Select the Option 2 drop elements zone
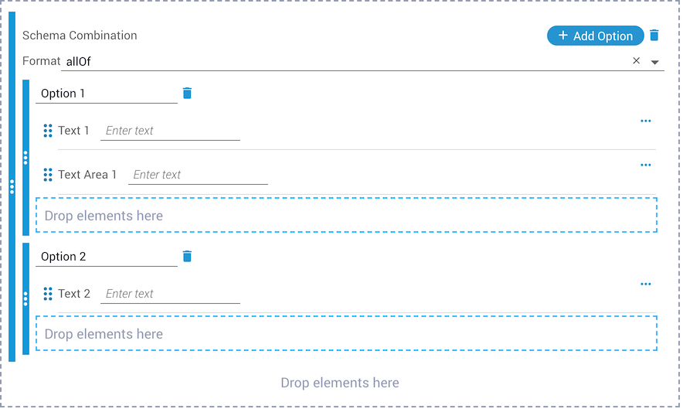 346,333
